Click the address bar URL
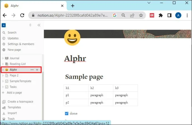The image size is (192, 125). coord(73,15)
